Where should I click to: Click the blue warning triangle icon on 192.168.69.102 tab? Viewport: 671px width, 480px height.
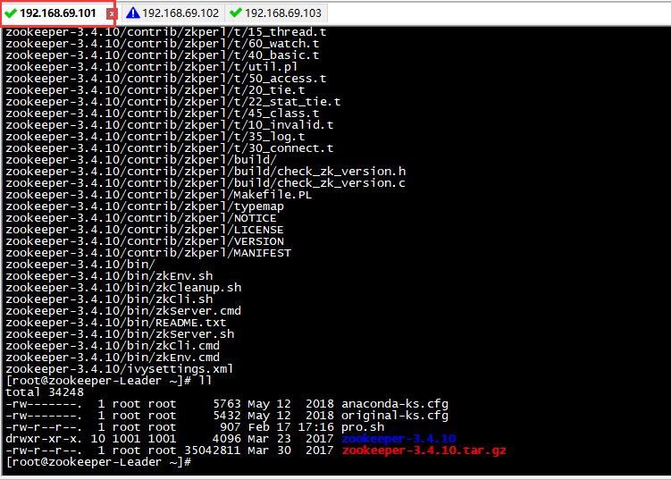coord(132,13)
